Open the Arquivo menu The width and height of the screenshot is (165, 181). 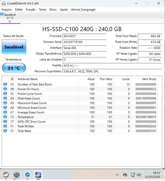tap(7, 10)
